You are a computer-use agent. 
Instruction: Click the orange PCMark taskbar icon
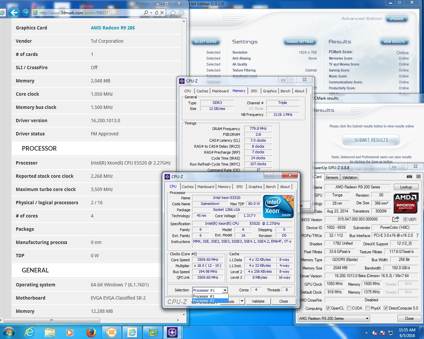112,332
